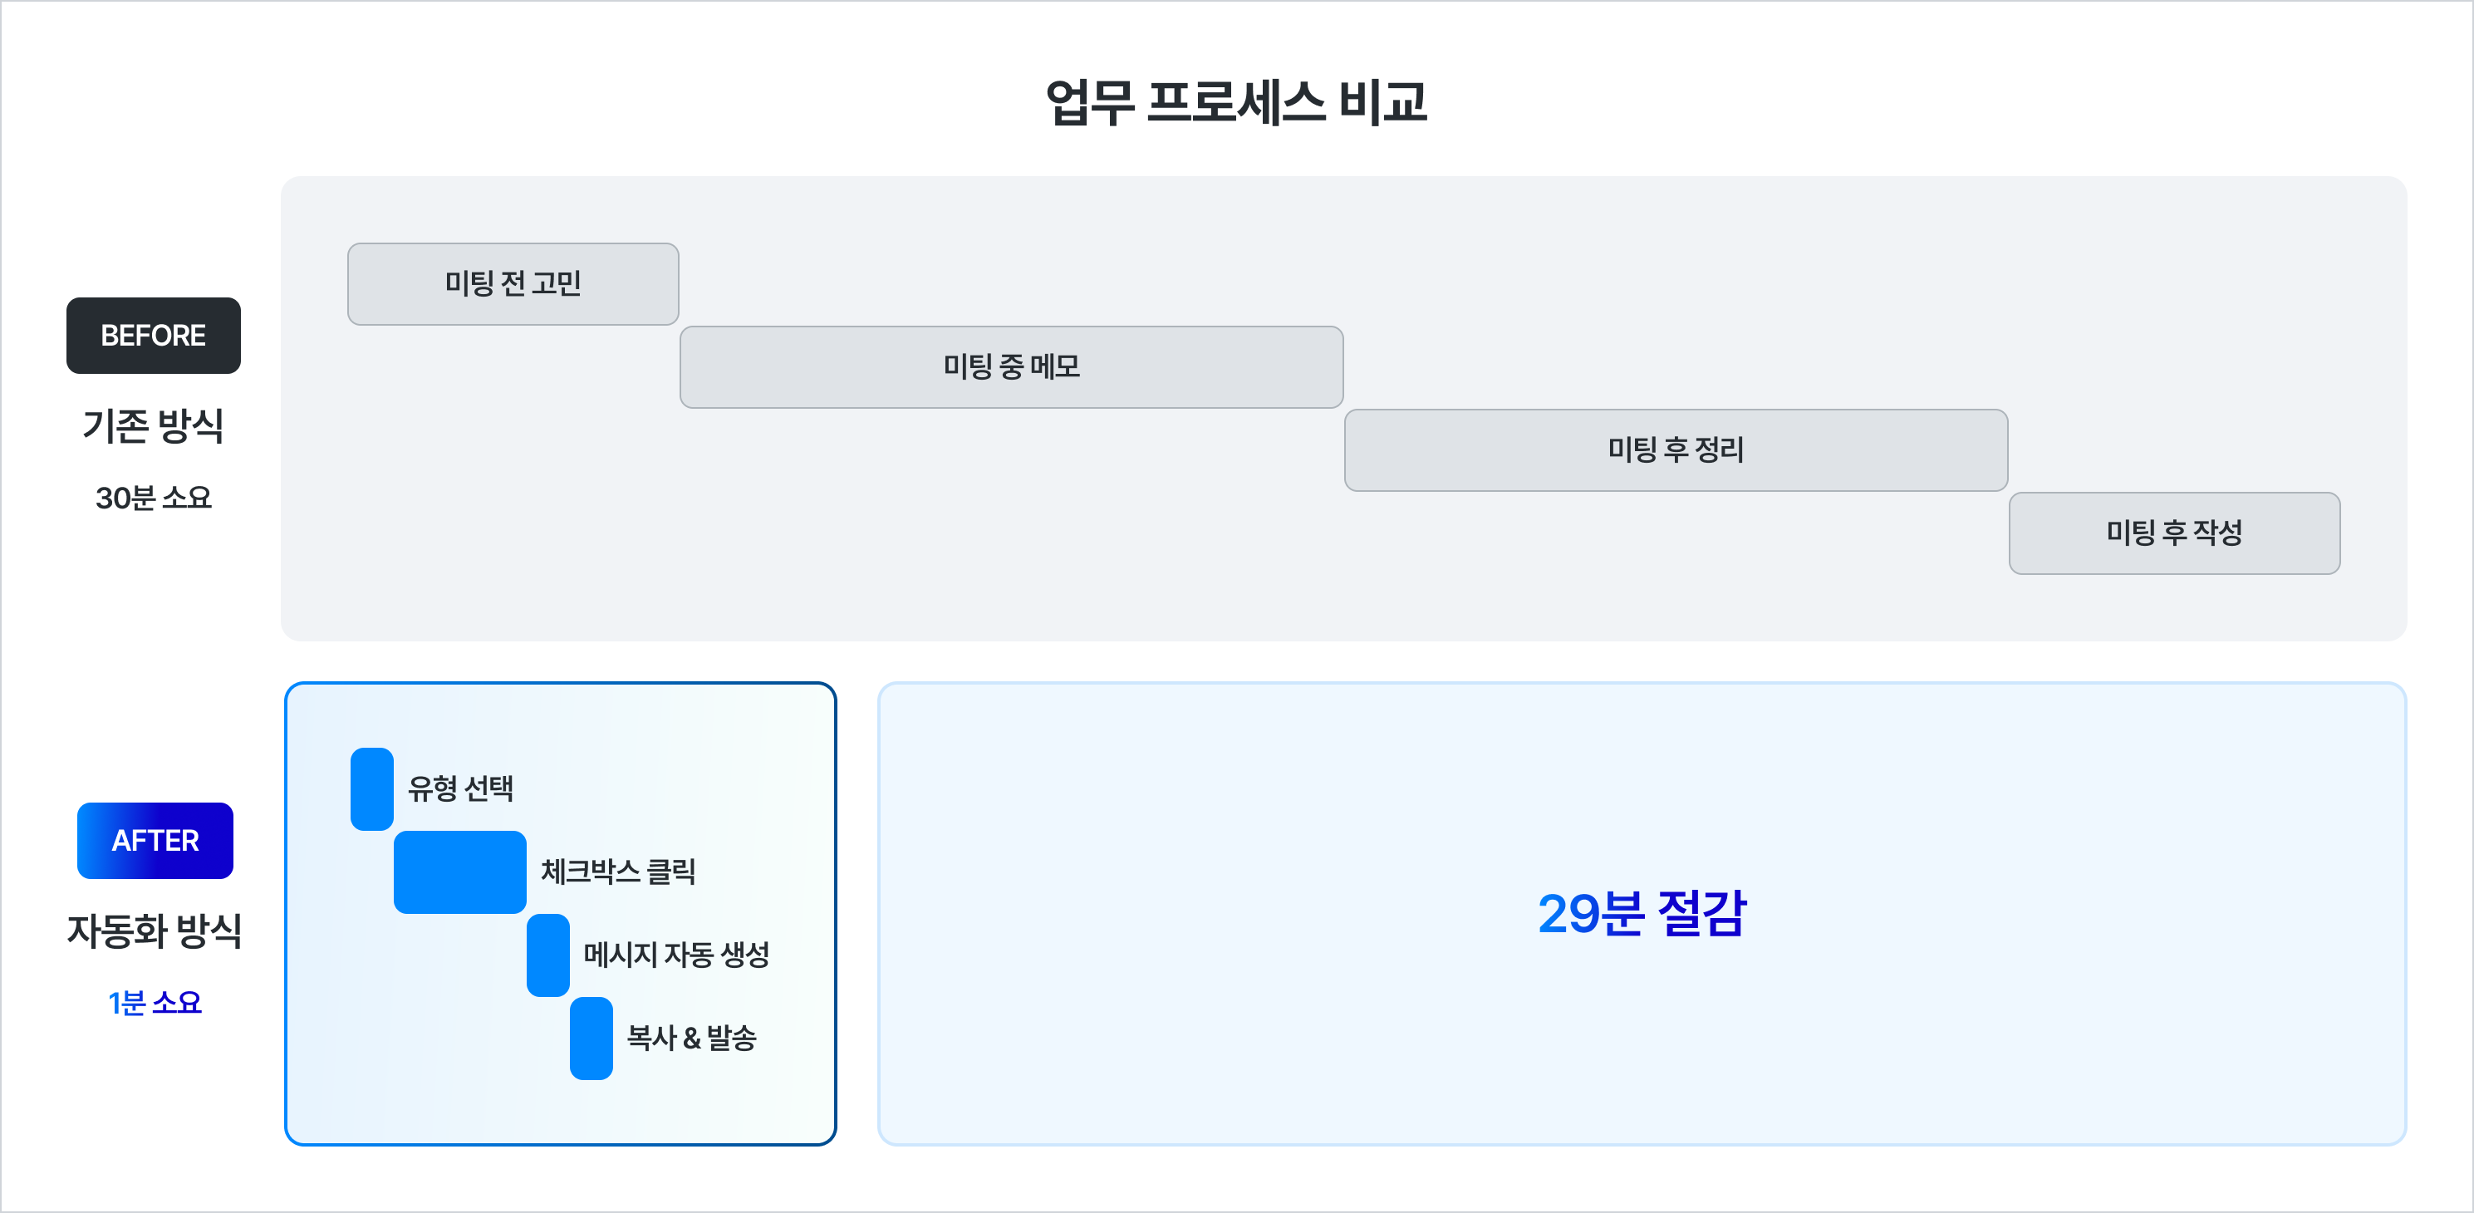The width and height of the screenshot is (2474, 1213).
Task: Click the 미팅 후 작성 step box
Action: [2173, 533]
